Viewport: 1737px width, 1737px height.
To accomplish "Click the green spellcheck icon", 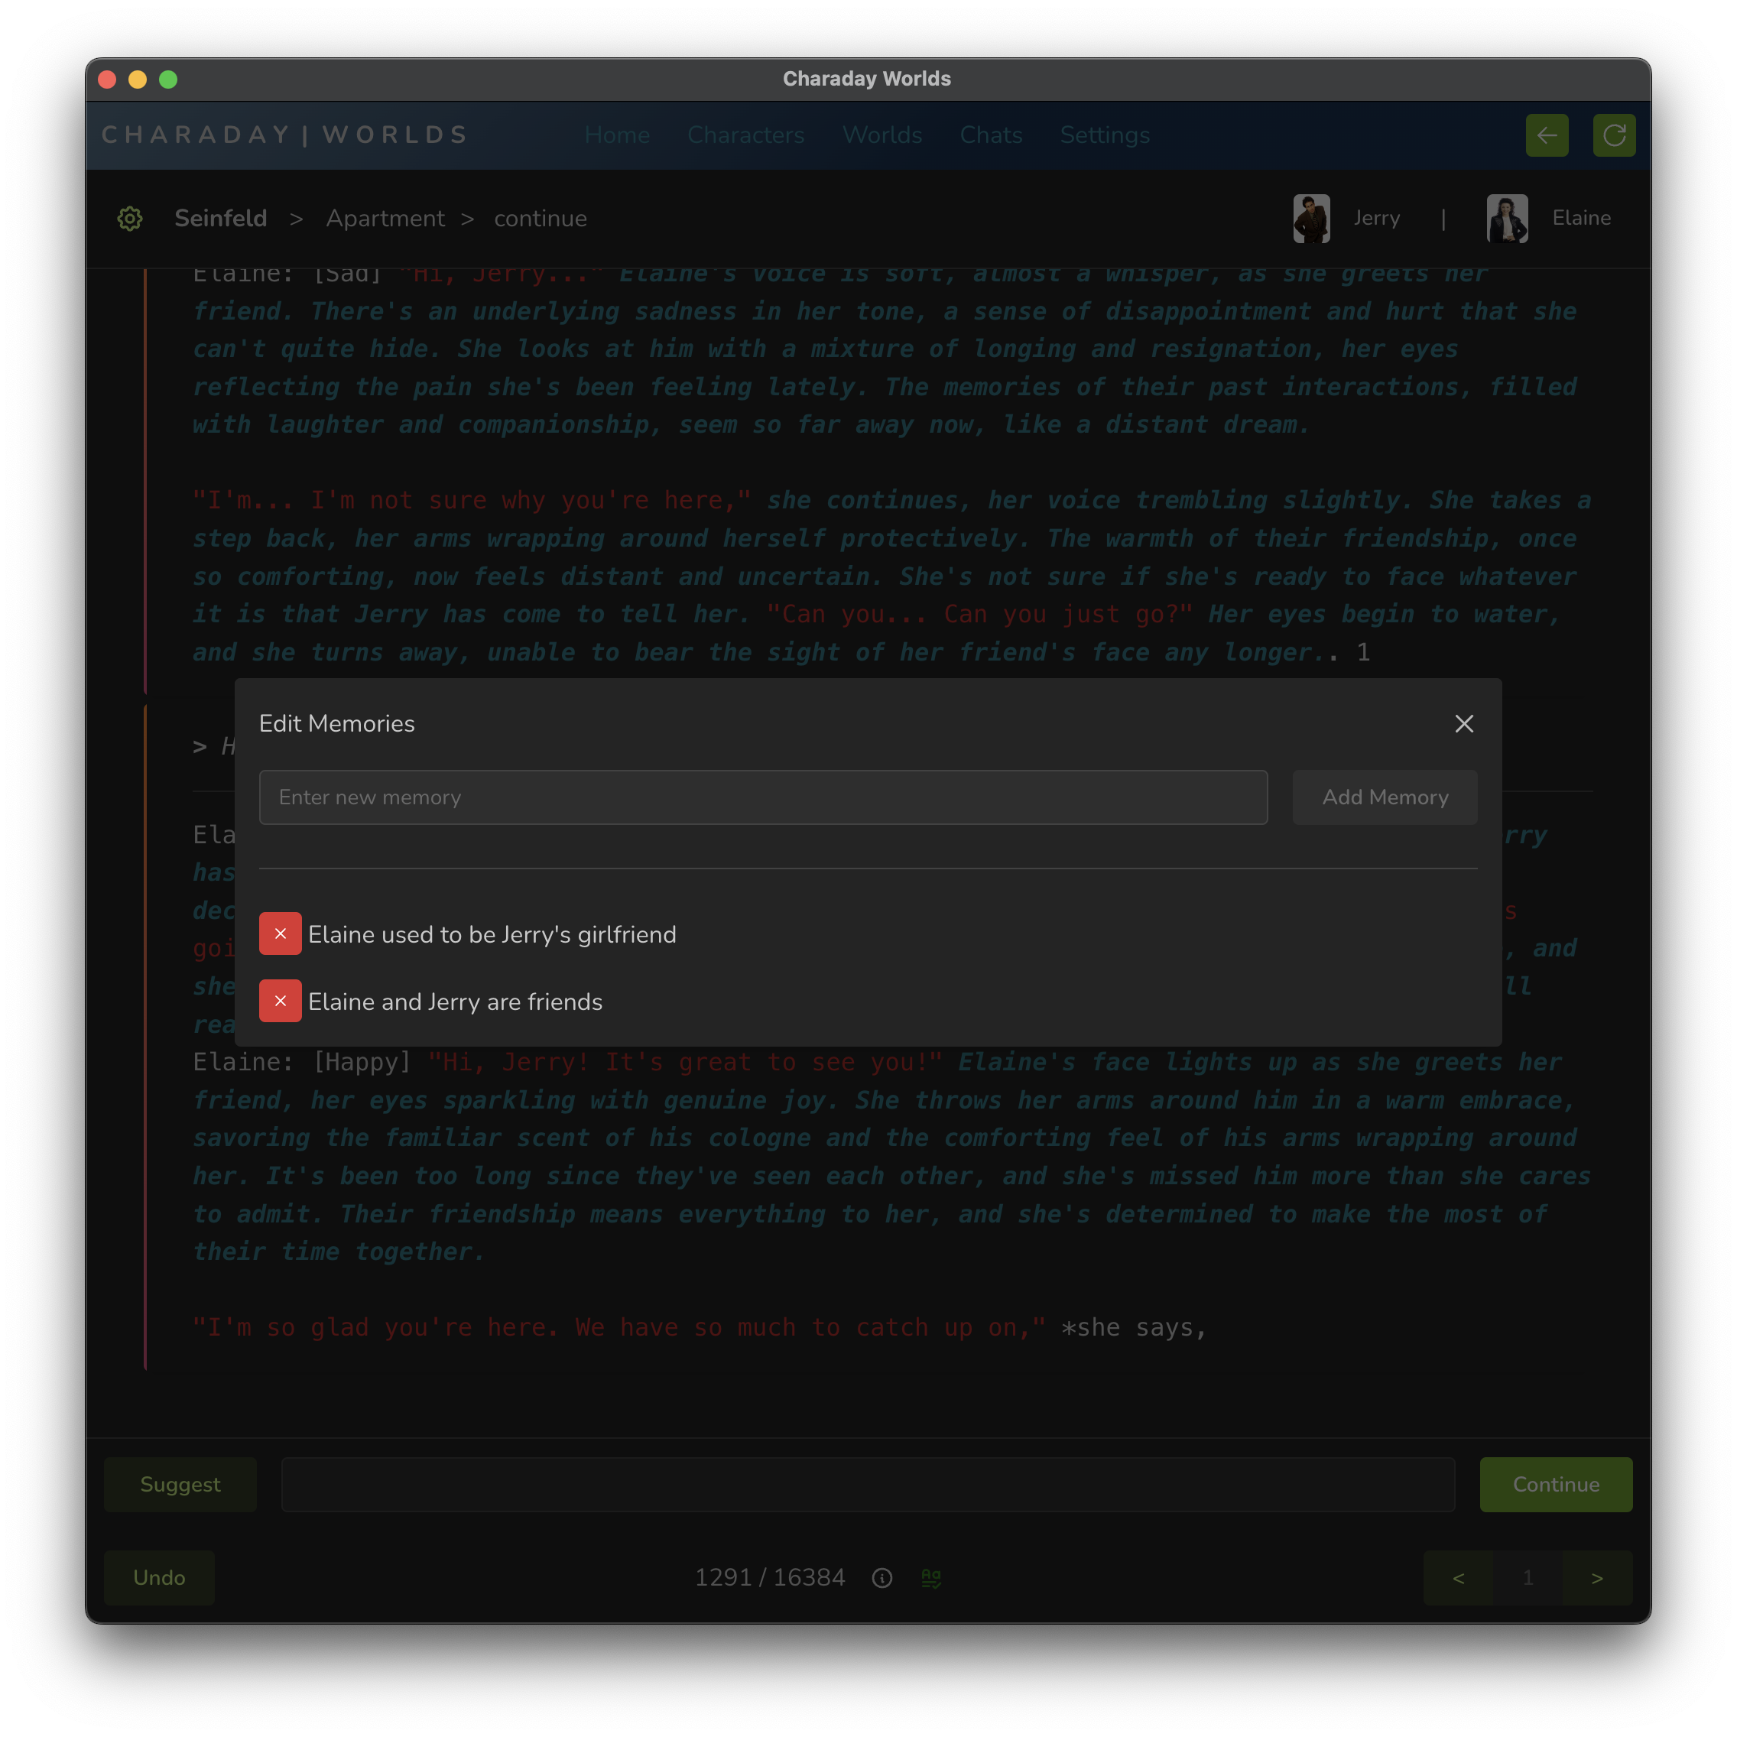I will tap(931, 1579).
